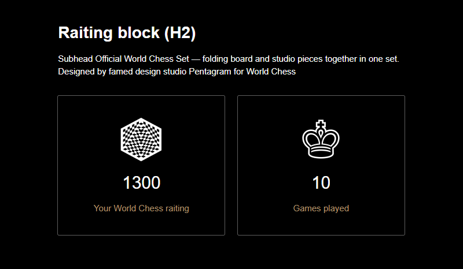
Task: Click "(H2)" in the heading
Action: tap(180, 33)
